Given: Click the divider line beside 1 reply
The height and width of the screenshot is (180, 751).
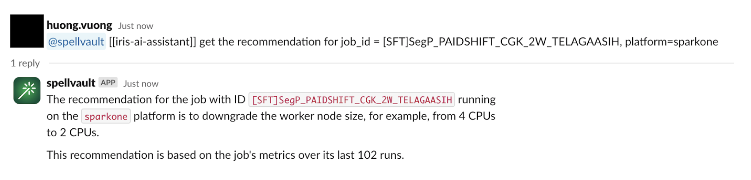Looking at the screenshot, I should click(391, 63).
